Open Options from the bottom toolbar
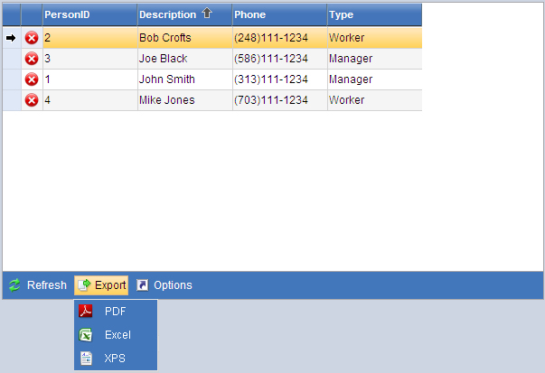The height and width of the screenshot is (373, 545). [172, 285]
